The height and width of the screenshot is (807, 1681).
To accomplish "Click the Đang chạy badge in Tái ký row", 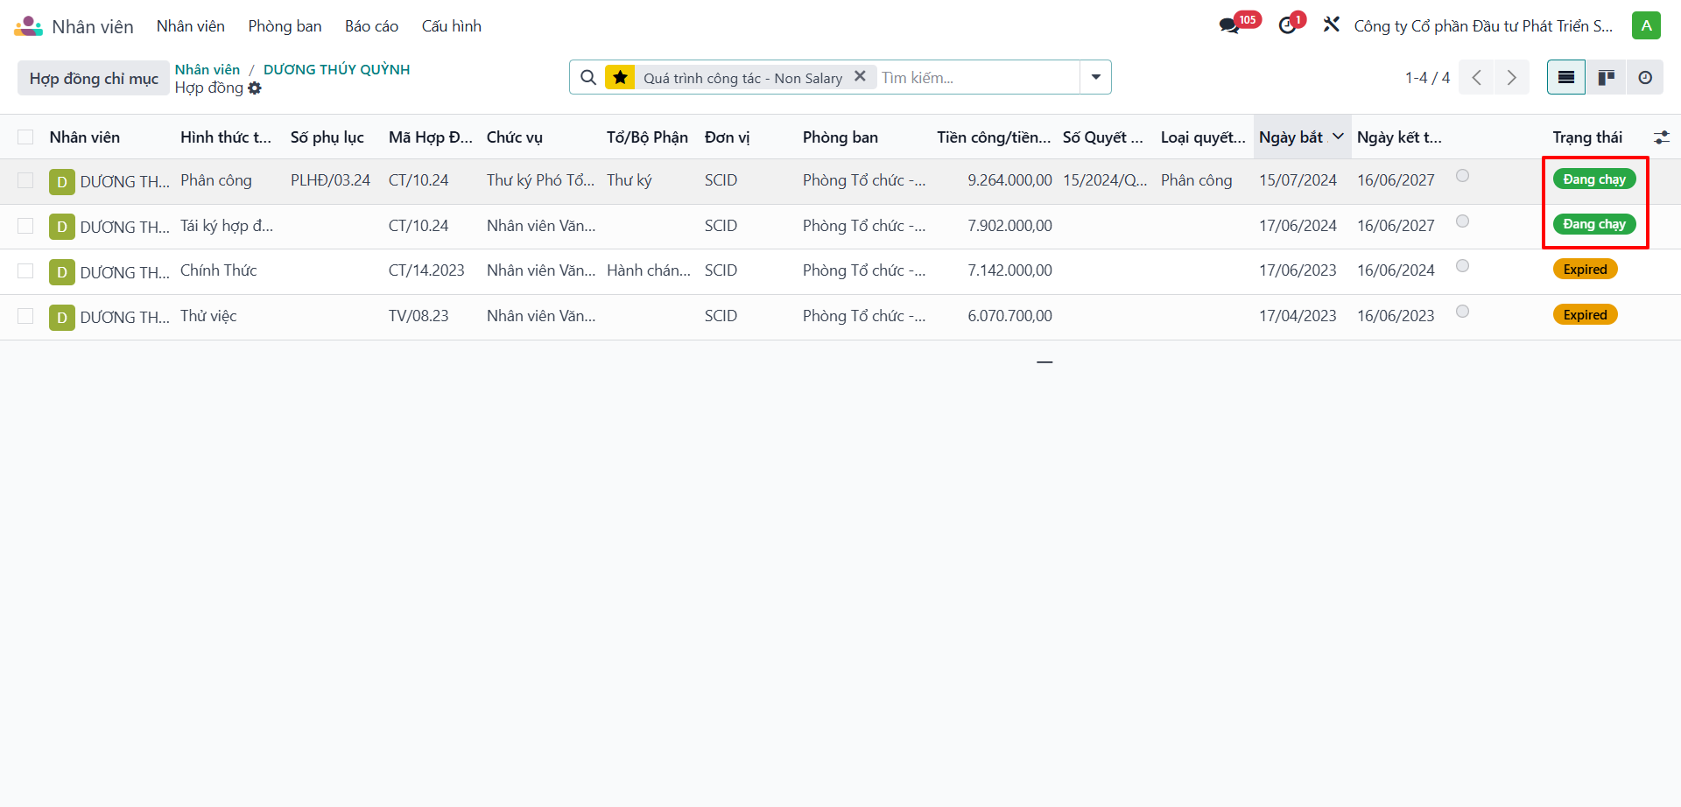I will [1594, 225].
